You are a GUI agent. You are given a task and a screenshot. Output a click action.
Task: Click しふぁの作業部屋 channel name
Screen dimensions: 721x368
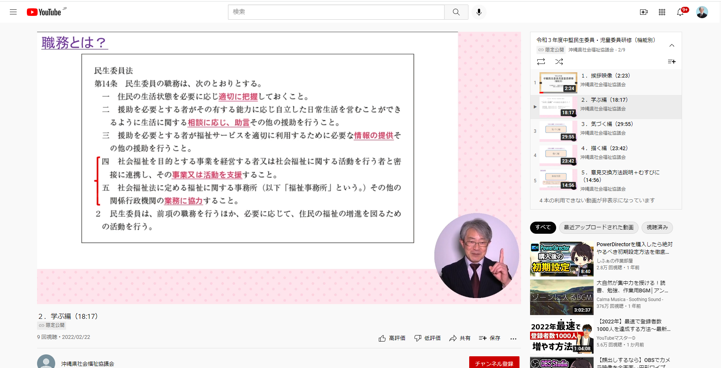pyautogui.click(x=615, y=261)
